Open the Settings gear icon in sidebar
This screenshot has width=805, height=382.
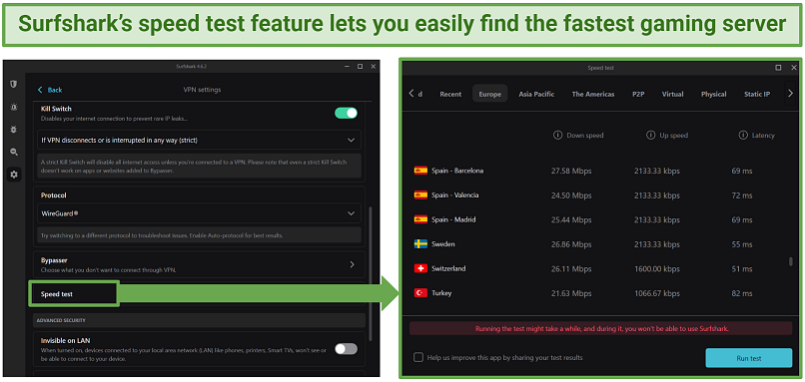pyautogui.click(x=14, y=175)
